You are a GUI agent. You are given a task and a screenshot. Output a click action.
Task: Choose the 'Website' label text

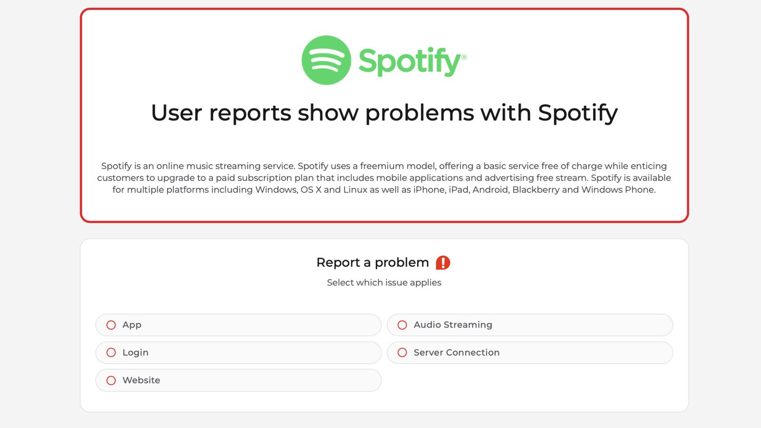[141, 380]
